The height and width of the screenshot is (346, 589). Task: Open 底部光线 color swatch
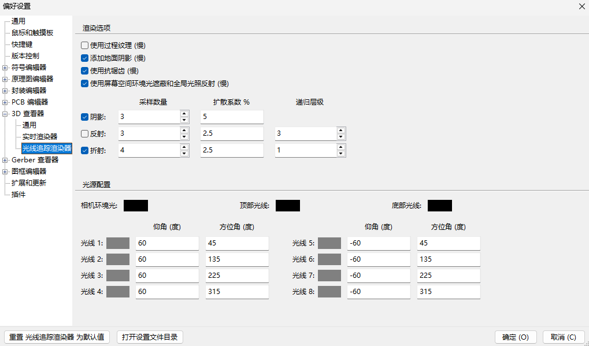pos(439,206)
